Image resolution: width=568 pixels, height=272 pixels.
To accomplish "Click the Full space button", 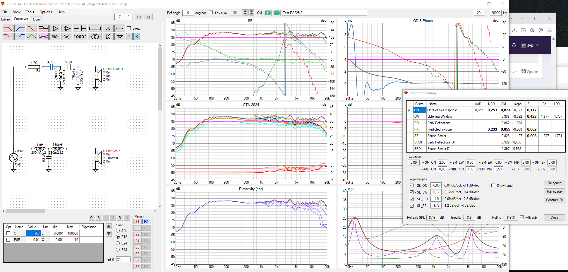I will point(554,183).
